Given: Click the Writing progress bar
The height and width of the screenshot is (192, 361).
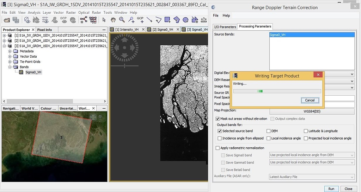Looking at the screenshot, I should 277,91.
